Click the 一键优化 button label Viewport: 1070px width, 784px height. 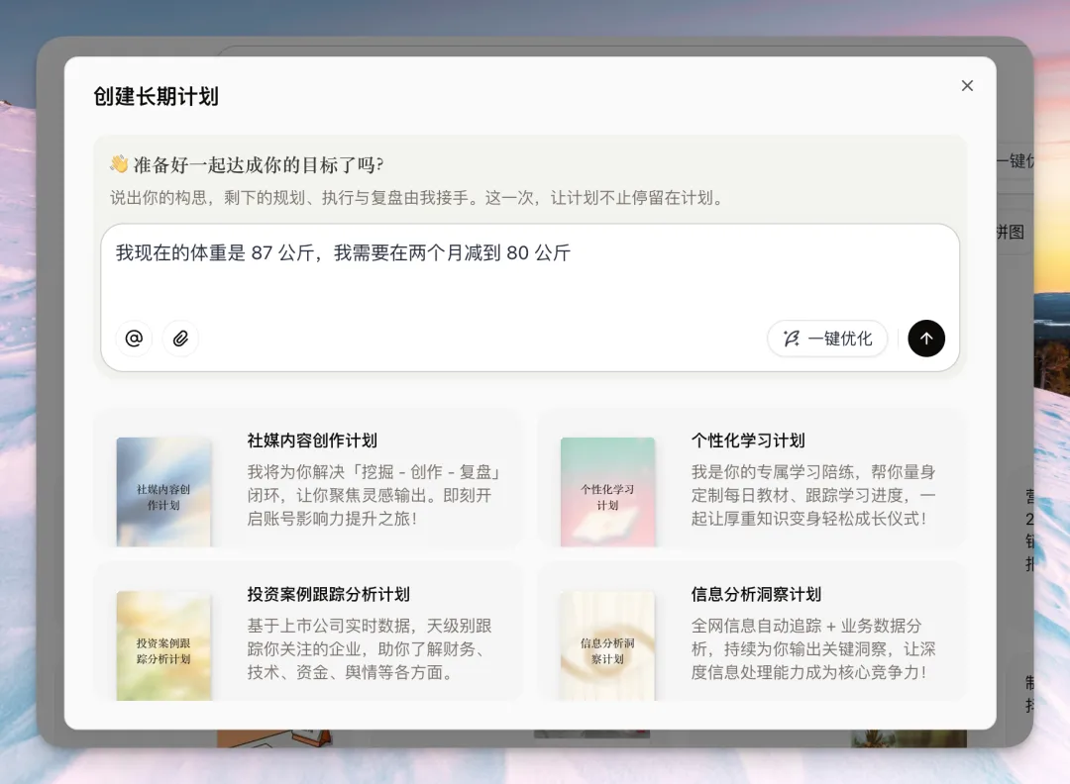tap(840, 339)
